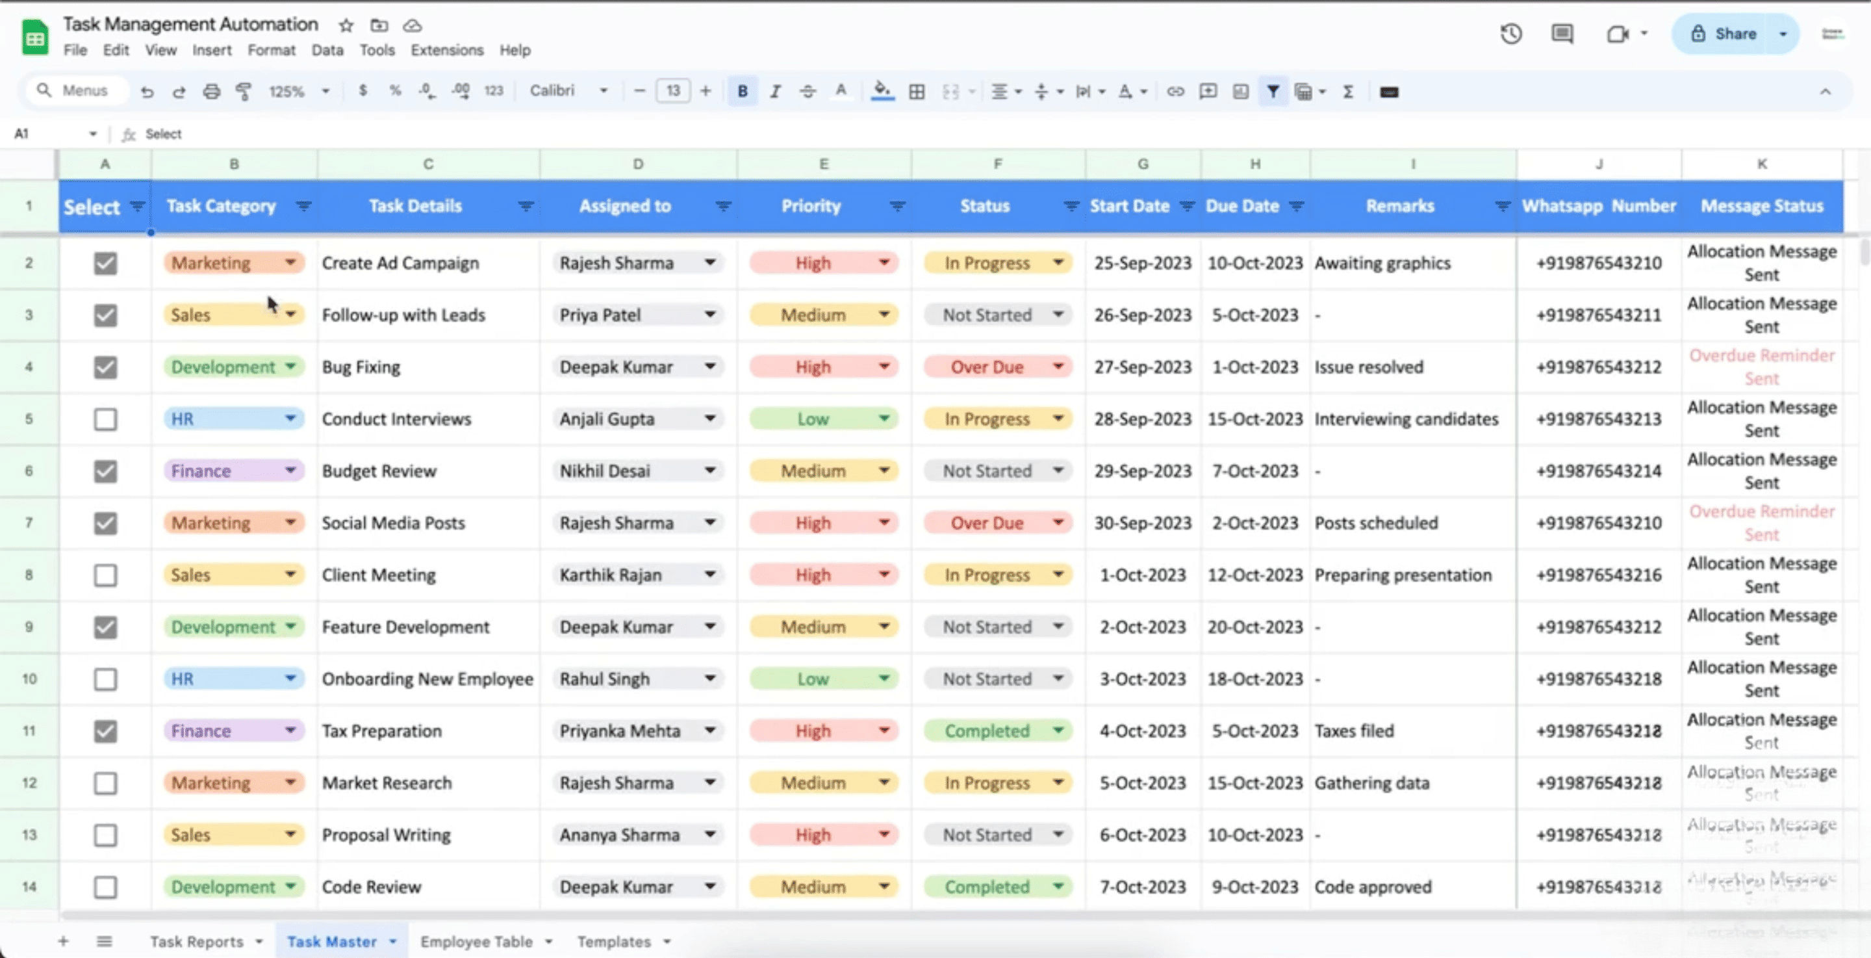Check the Client Meeting row checkbox

pos(105,575)
